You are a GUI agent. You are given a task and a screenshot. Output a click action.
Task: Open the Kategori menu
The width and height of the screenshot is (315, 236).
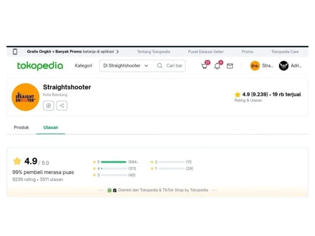[83, 66]
